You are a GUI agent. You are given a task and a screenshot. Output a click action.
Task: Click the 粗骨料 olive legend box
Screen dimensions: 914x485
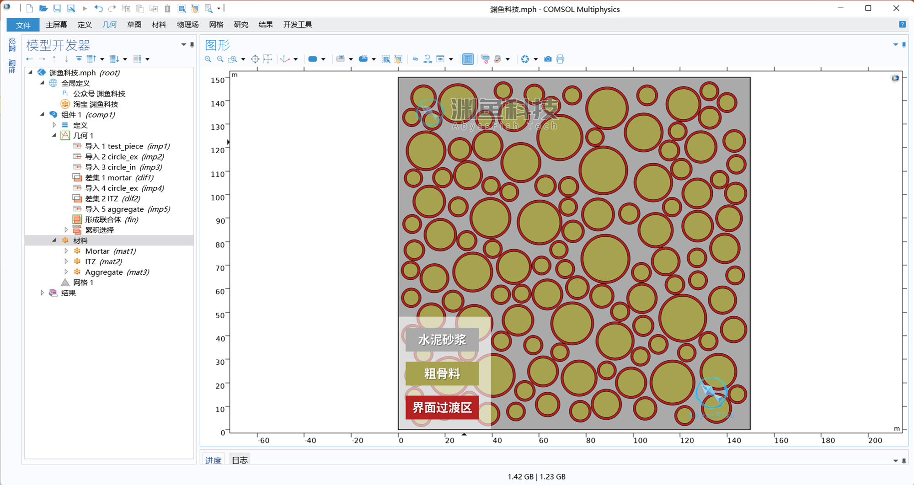[442, 374]
